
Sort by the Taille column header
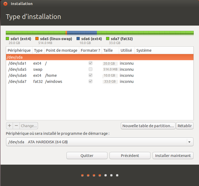(108, 51)
